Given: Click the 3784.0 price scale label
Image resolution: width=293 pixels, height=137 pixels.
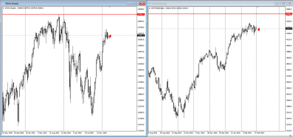Looking at the screenshot, I should (x=289, y=70).
